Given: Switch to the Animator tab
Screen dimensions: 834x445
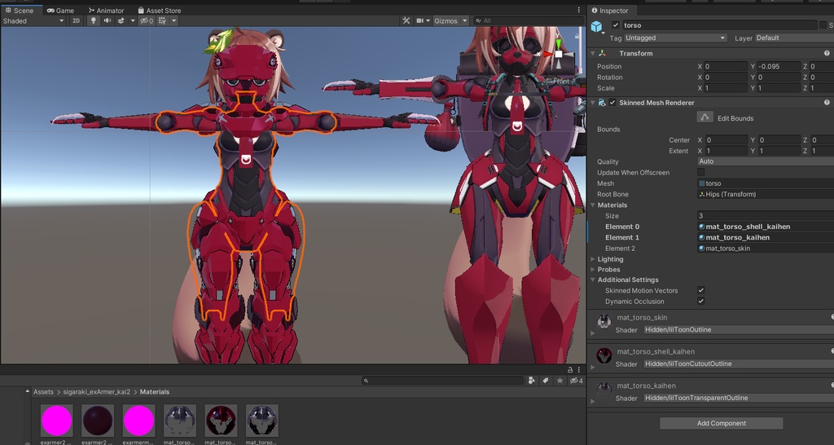Looking at the screenshot, I should 106,11.
